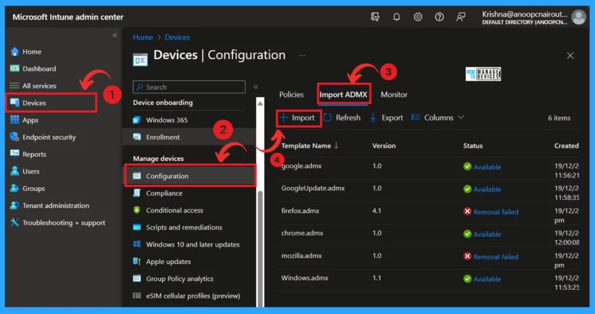595x314 pixels.
Task: Click the Compliance icon
Action: point(137,193)
